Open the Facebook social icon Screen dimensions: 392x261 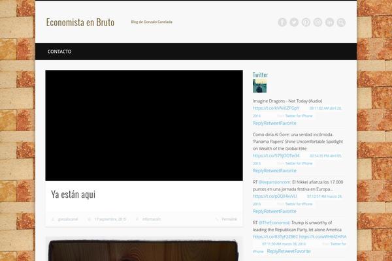282,22
